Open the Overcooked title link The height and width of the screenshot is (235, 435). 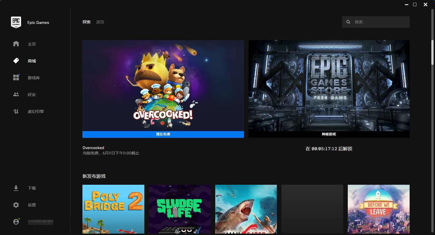coord(93,148)
